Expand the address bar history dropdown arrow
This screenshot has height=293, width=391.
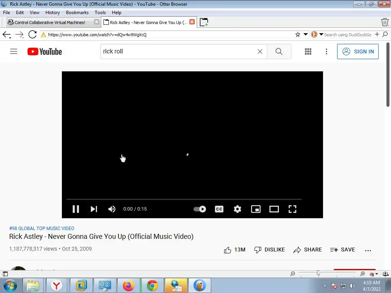pos(305,34)
